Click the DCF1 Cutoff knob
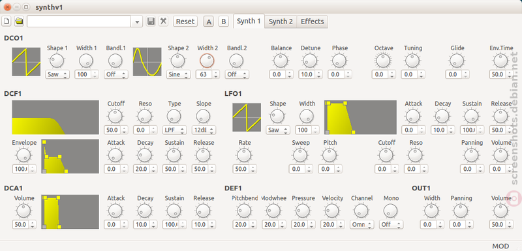 tap(115, 116)
